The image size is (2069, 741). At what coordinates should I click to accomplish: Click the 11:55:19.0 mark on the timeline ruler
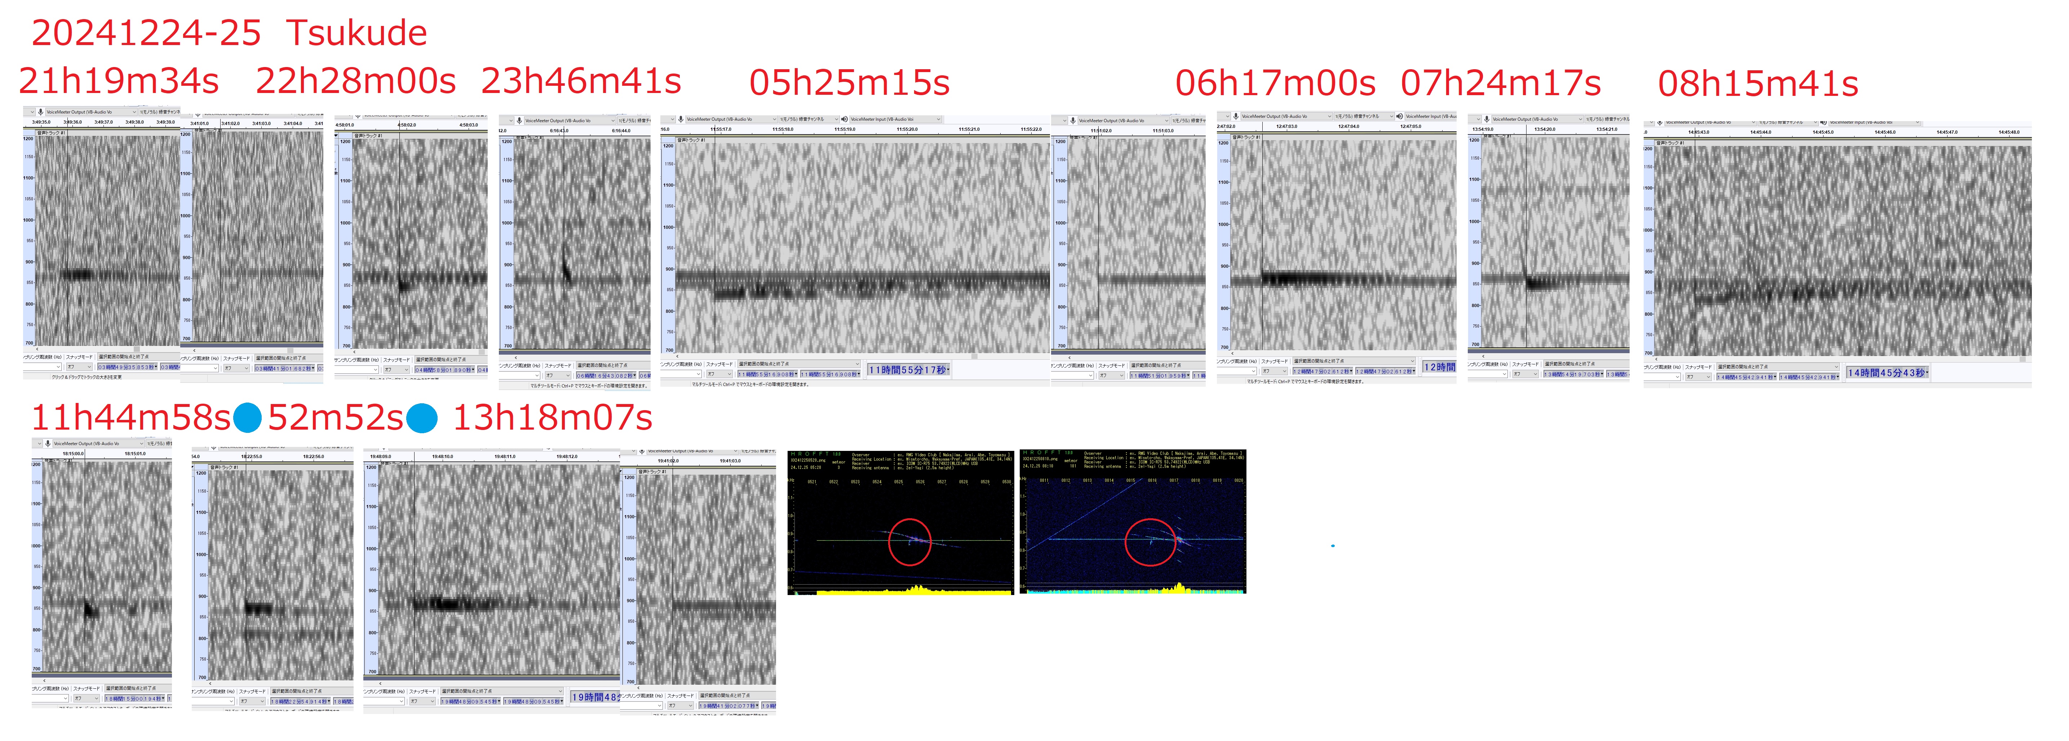[844, 129]
